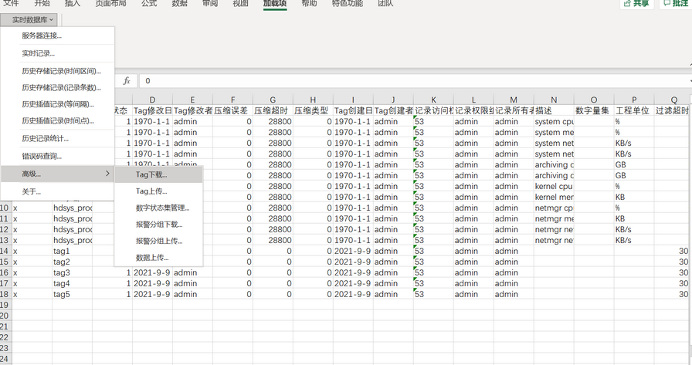Open the 实时数据库 dropdown menu

pyautogui.click(x=29, y=20)
